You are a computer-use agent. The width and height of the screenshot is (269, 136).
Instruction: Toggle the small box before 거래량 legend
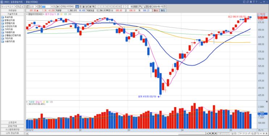pyautogui.click(x=27, y=102)
